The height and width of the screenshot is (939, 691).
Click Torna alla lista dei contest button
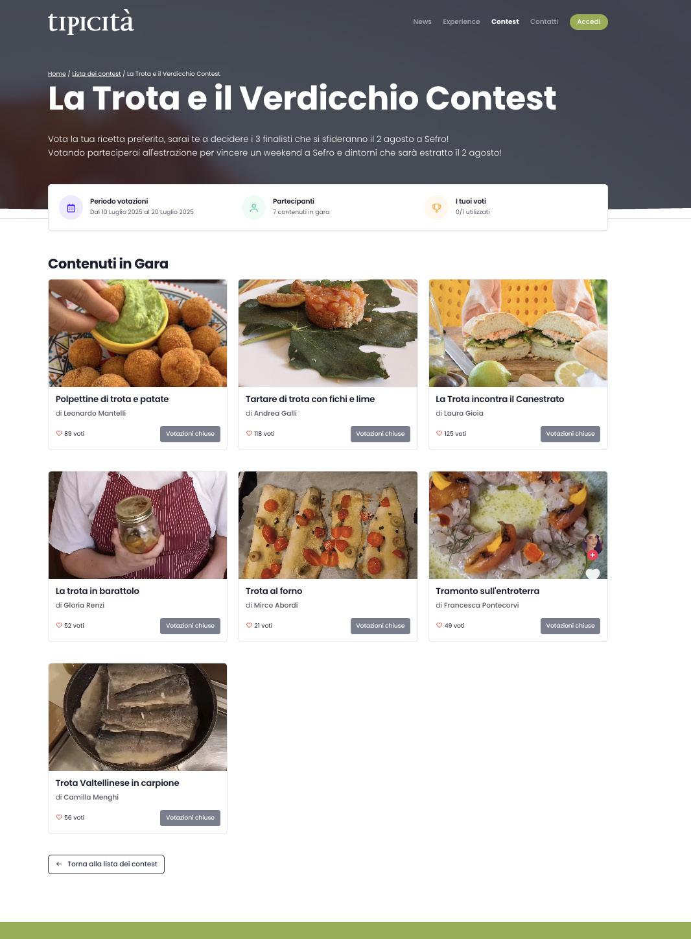(106, 864)
